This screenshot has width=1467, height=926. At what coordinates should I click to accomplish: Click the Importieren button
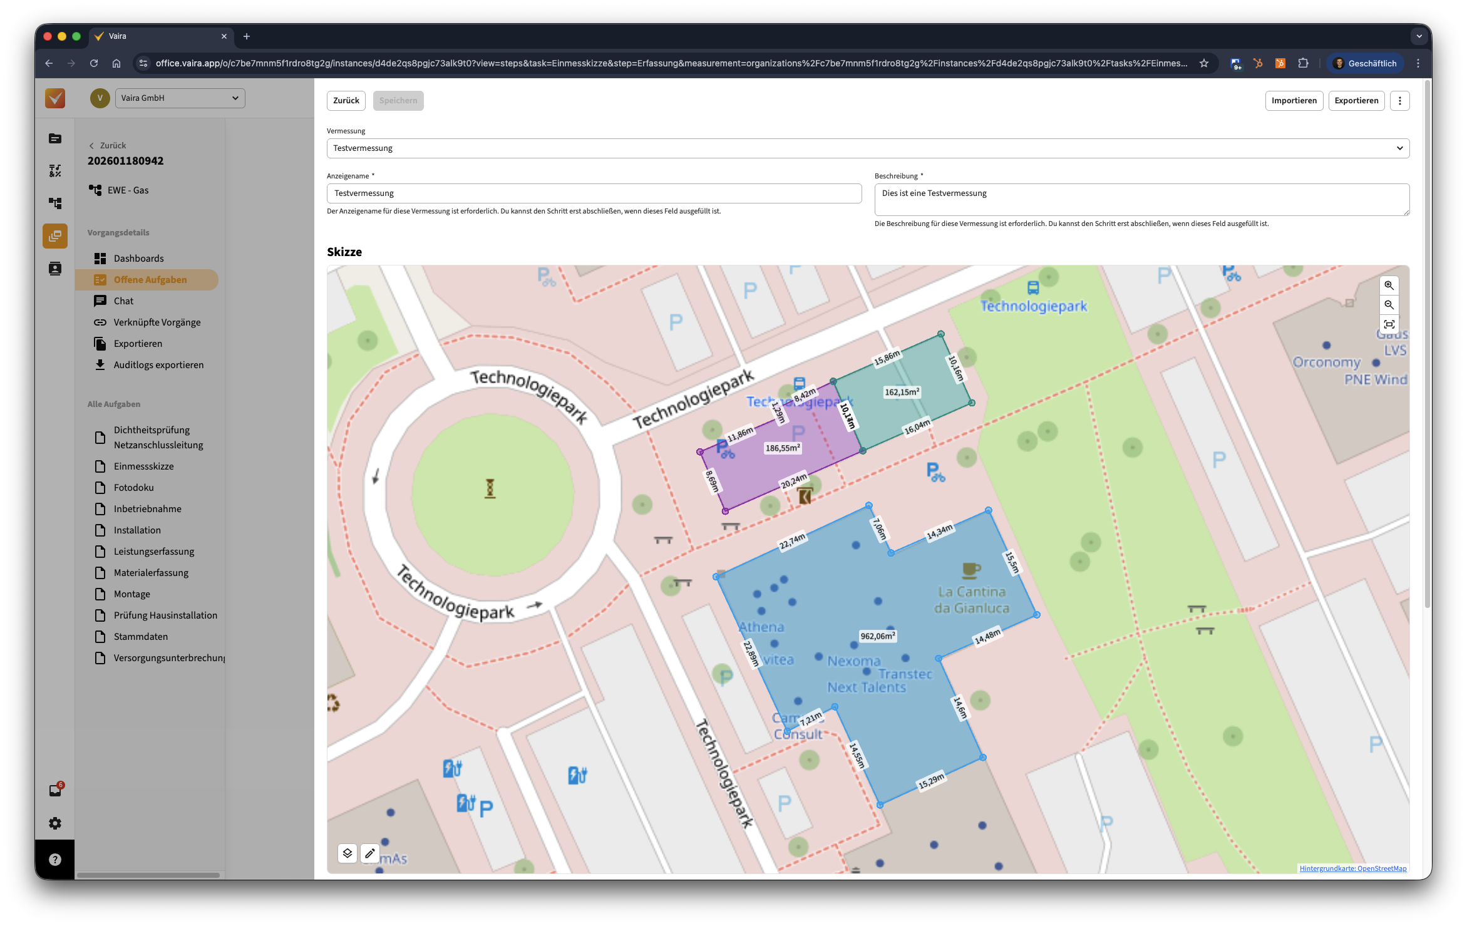[x=1294, y=101]
